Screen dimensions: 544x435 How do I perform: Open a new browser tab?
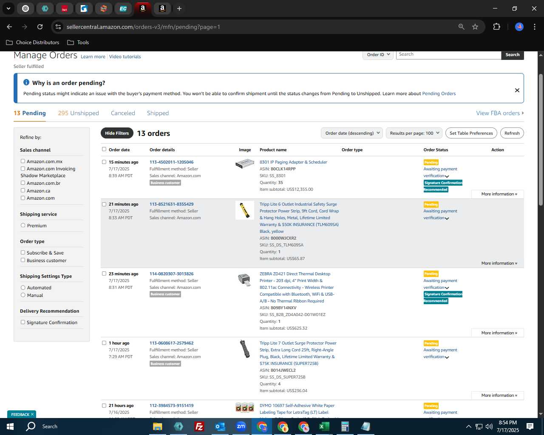pyautogui.click(x=179, y=8)
